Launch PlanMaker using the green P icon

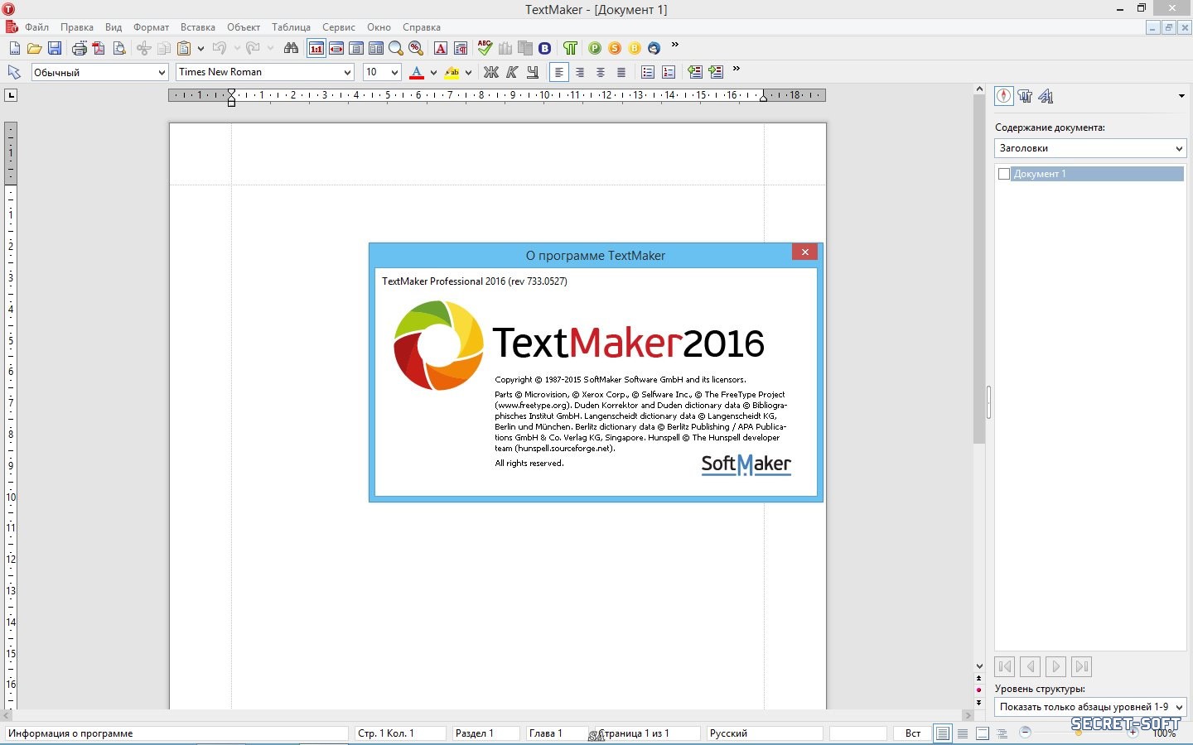595,48
